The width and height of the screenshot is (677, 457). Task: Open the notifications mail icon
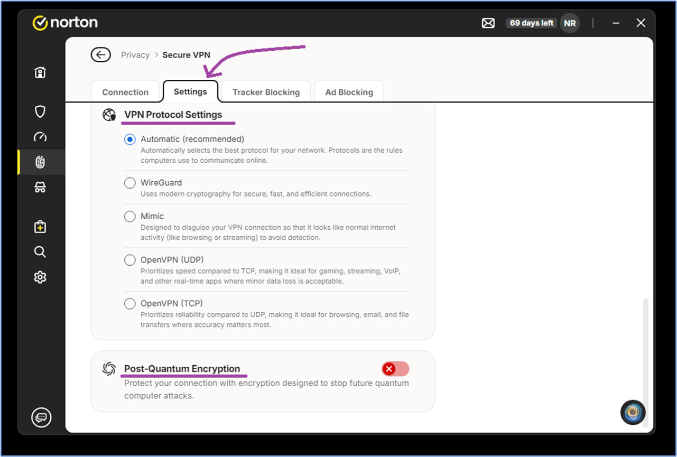pyautogui.click(x=488, y=23)
